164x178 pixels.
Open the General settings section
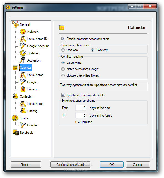[25, 24]
